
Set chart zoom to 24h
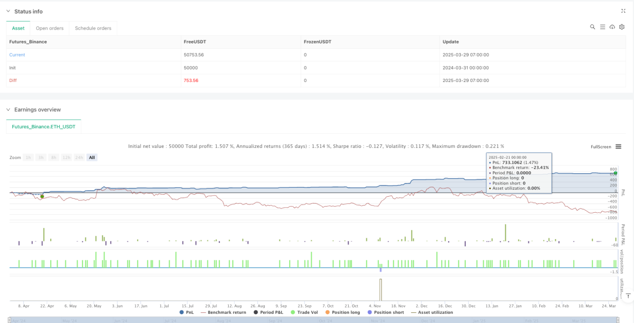click(79, 158)
